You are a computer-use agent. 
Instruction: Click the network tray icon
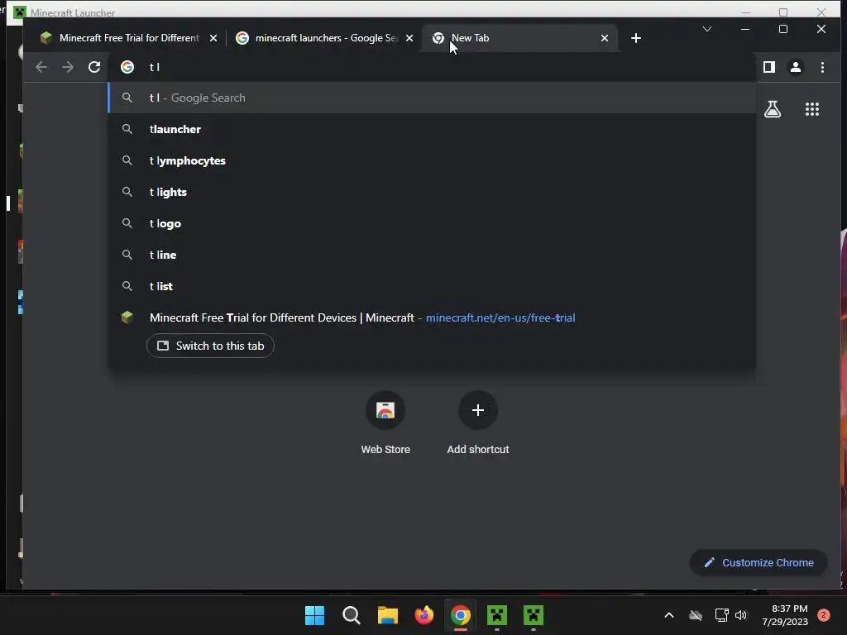[x=721, y=615]
